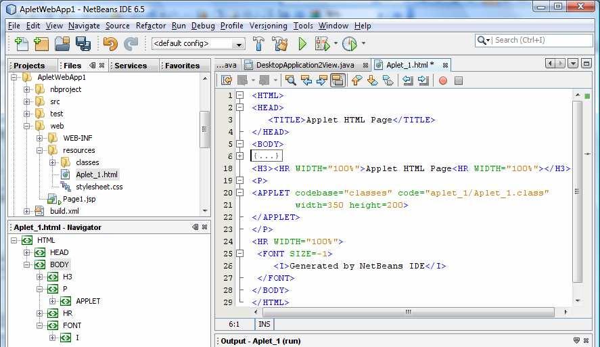Viewport: 600px width, 347px height.
Task: Expand the WEB-INF folder
Action: pyautogui.click(x=39, y=138)
